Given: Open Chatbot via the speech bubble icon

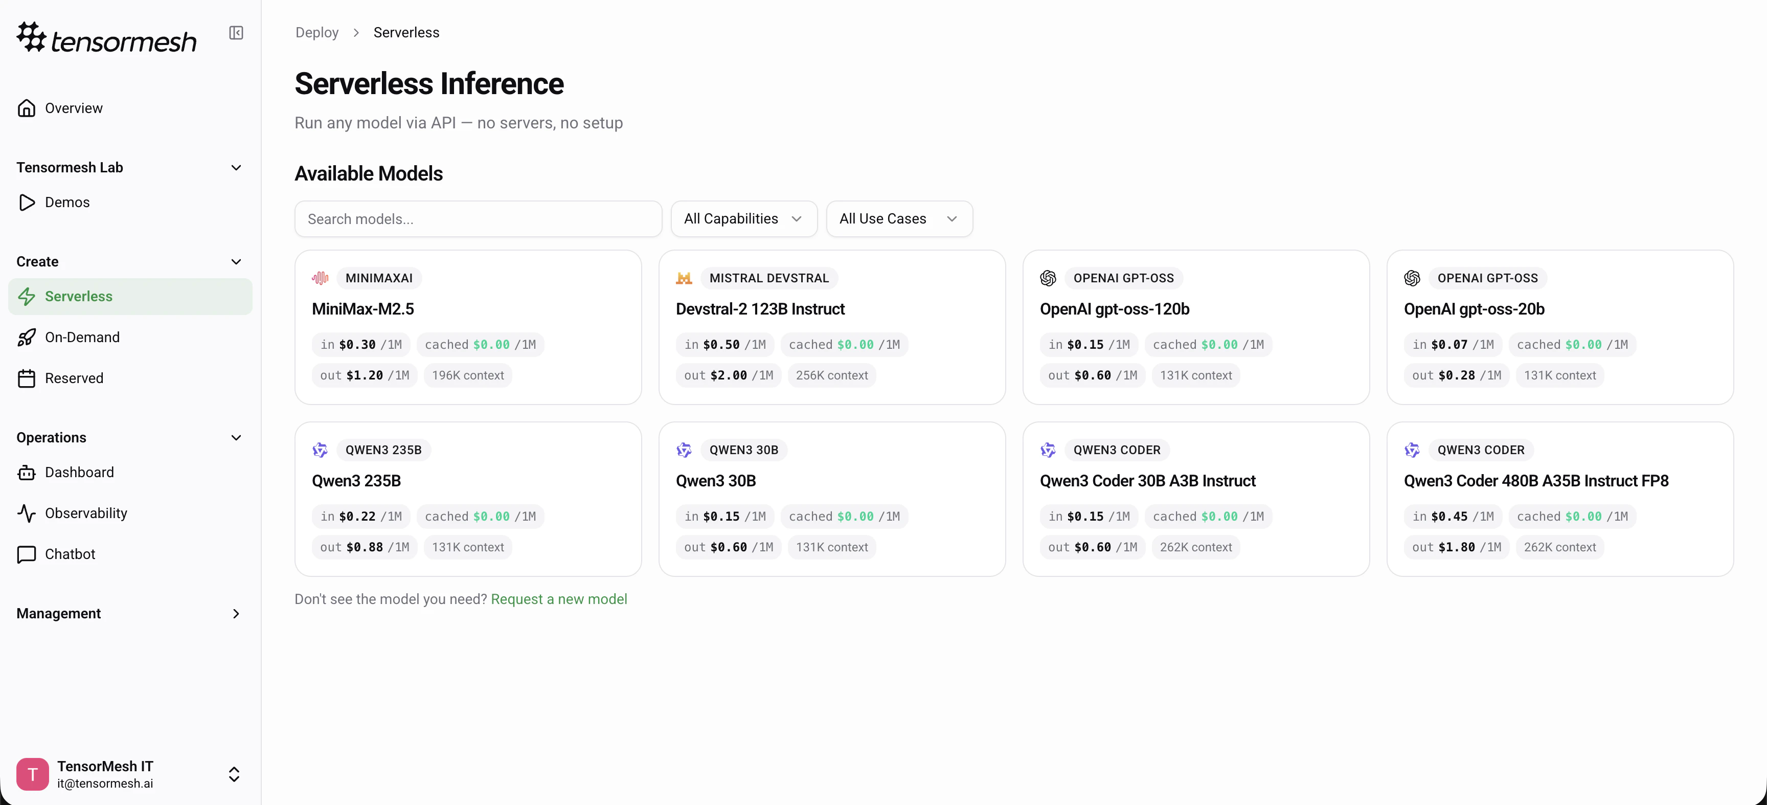Looking at the screenshot, I should click(x=27, y=554).
